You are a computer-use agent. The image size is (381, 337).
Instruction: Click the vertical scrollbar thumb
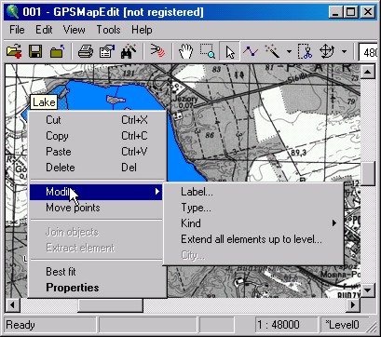[x=368, y=174]
